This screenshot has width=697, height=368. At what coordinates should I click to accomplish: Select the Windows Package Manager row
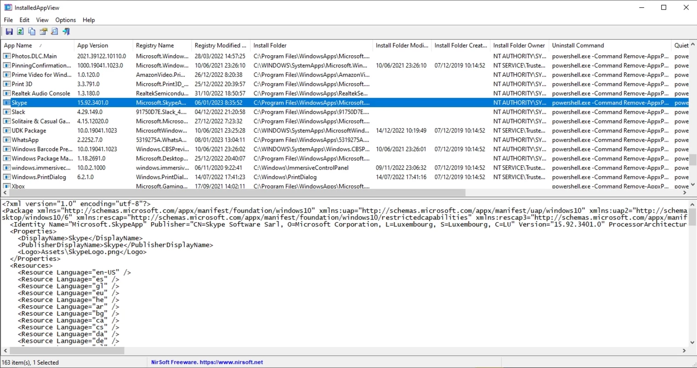coord(345,158)
